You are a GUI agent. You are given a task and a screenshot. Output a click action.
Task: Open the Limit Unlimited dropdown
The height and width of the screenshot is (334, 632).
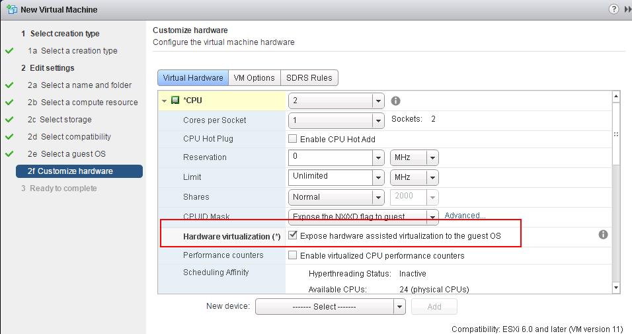click(378, 177)
